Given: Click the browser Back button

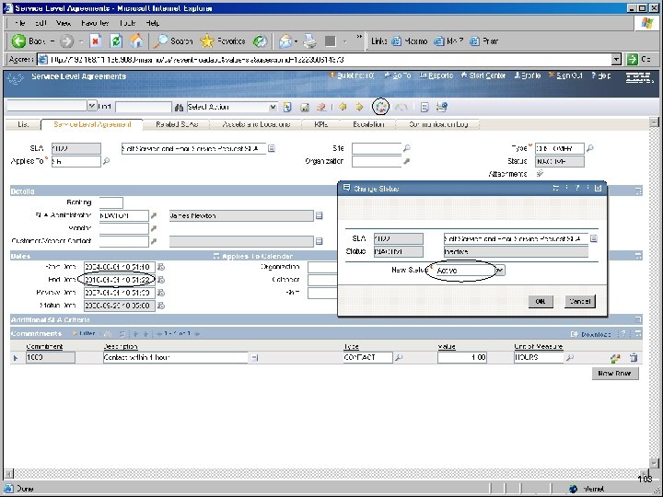Looking at the screenshot, I should (x=28, y=41).
